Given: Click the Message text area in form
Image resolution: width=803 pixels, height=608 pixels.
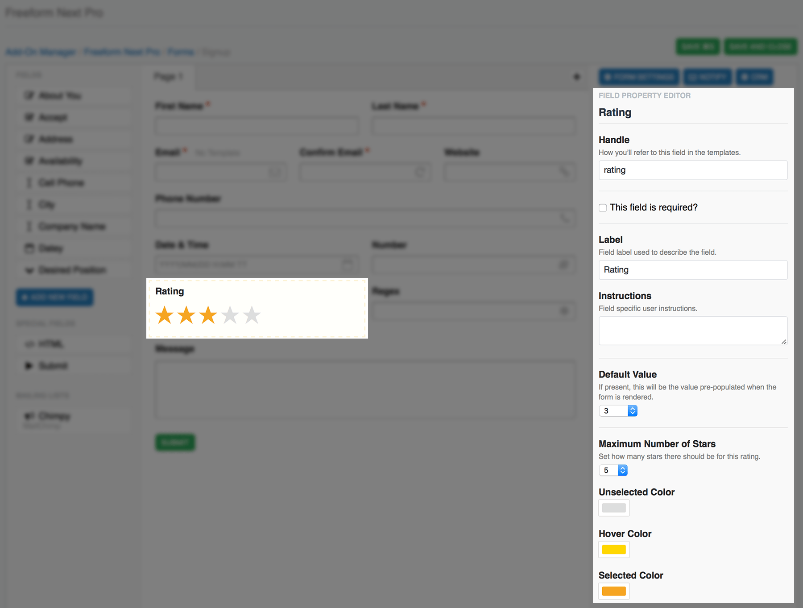Looking at the screenshot, I should point(365,389).
